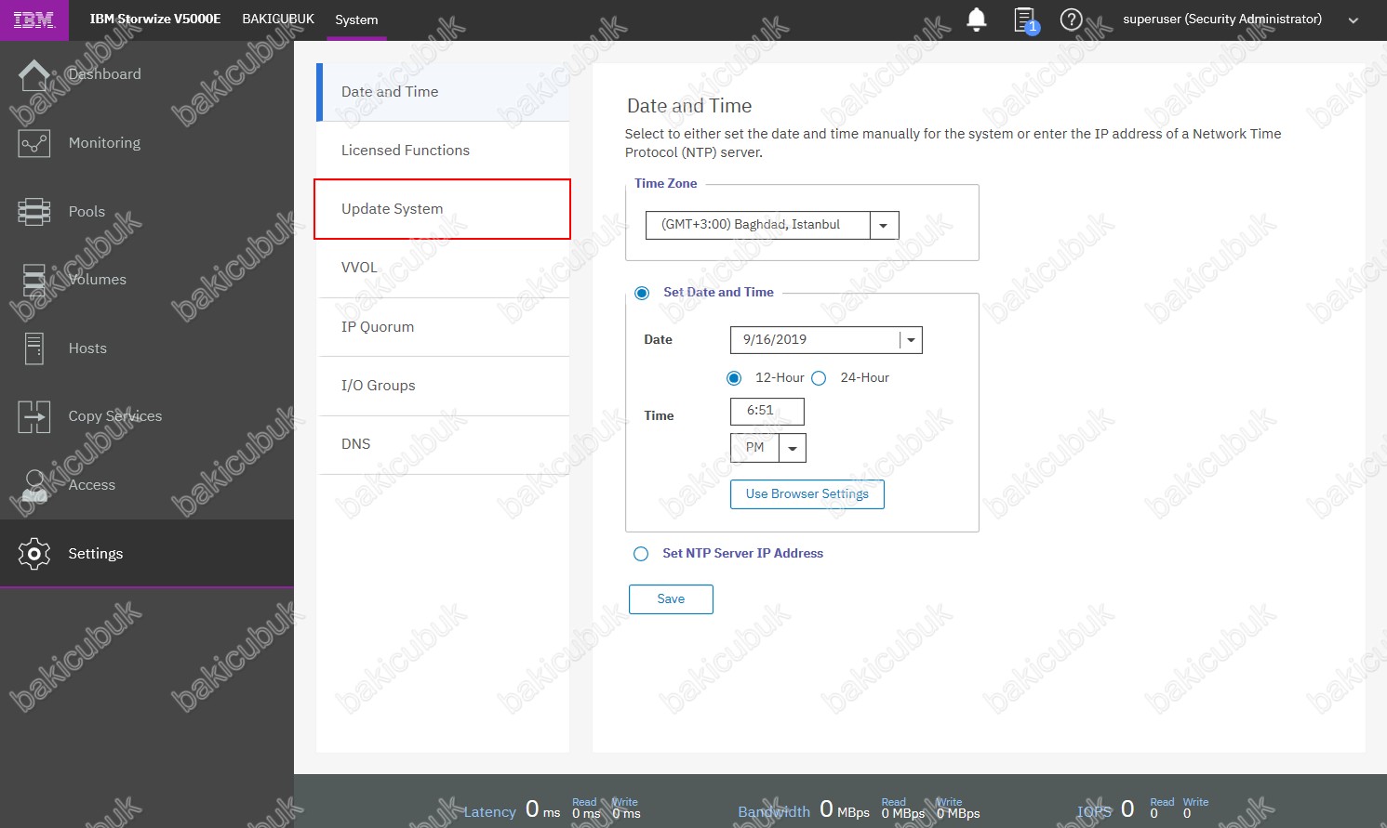Open the running tasks clipboard icon
Viewport: 1387px width, 828px height.
click(x=1025, y=20)
